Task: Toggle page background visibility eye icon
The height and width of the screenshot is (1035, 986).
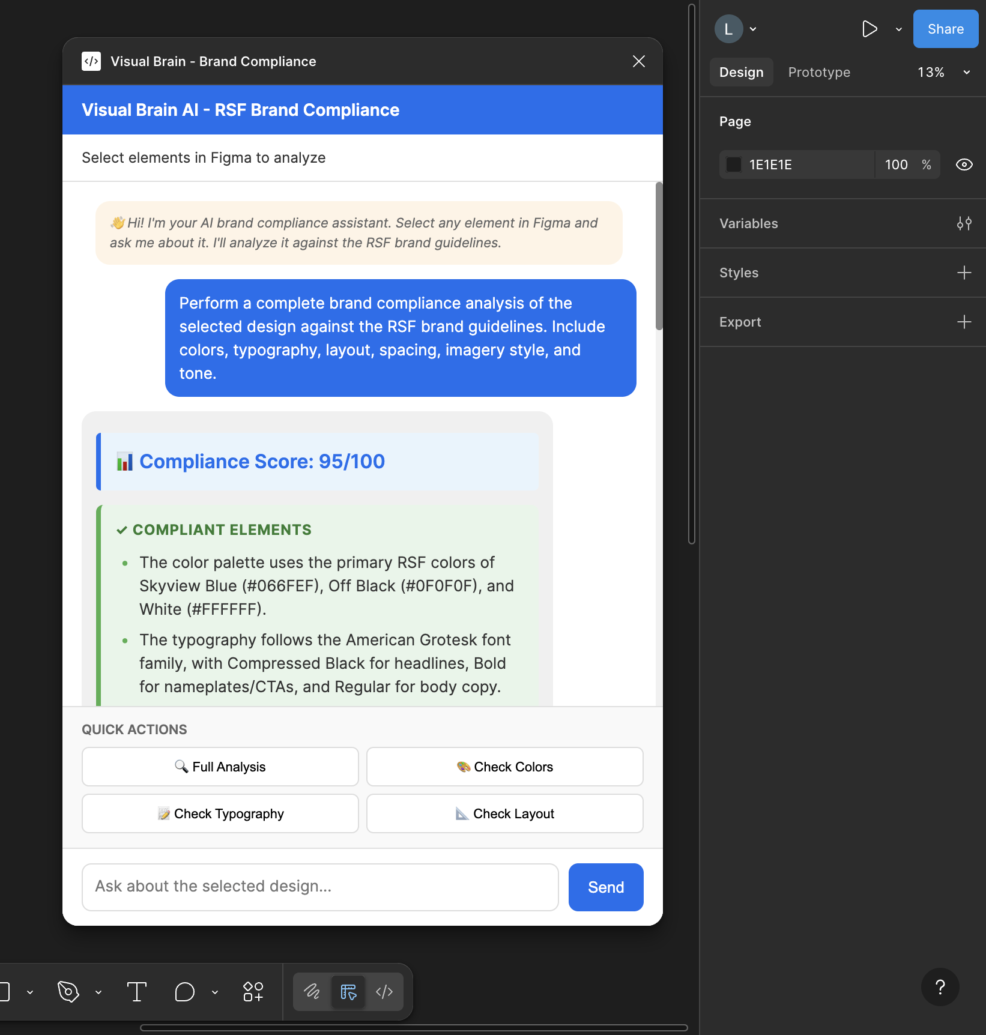Action: tap(964, 164)
